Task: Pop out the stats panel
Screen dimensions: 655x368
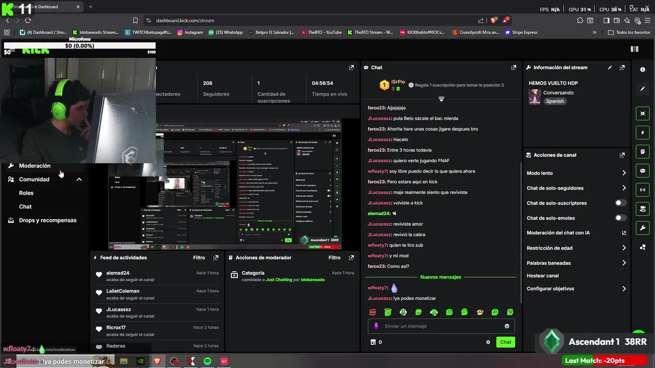Action: pos(351,67)
